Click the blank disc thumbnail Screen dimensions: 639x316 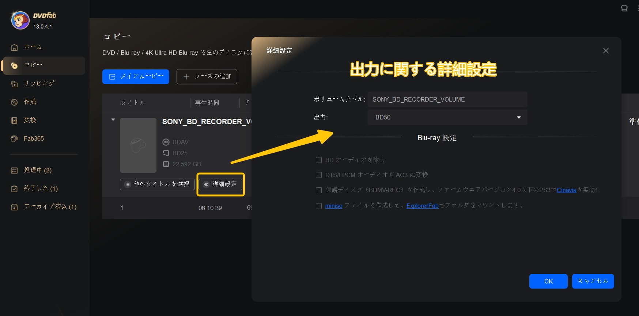click(x=138, y=145)
